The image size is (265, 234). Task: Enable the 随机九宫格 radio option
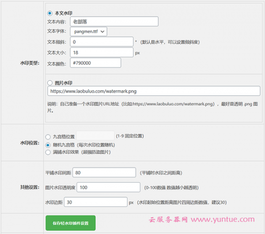[48, 145]
